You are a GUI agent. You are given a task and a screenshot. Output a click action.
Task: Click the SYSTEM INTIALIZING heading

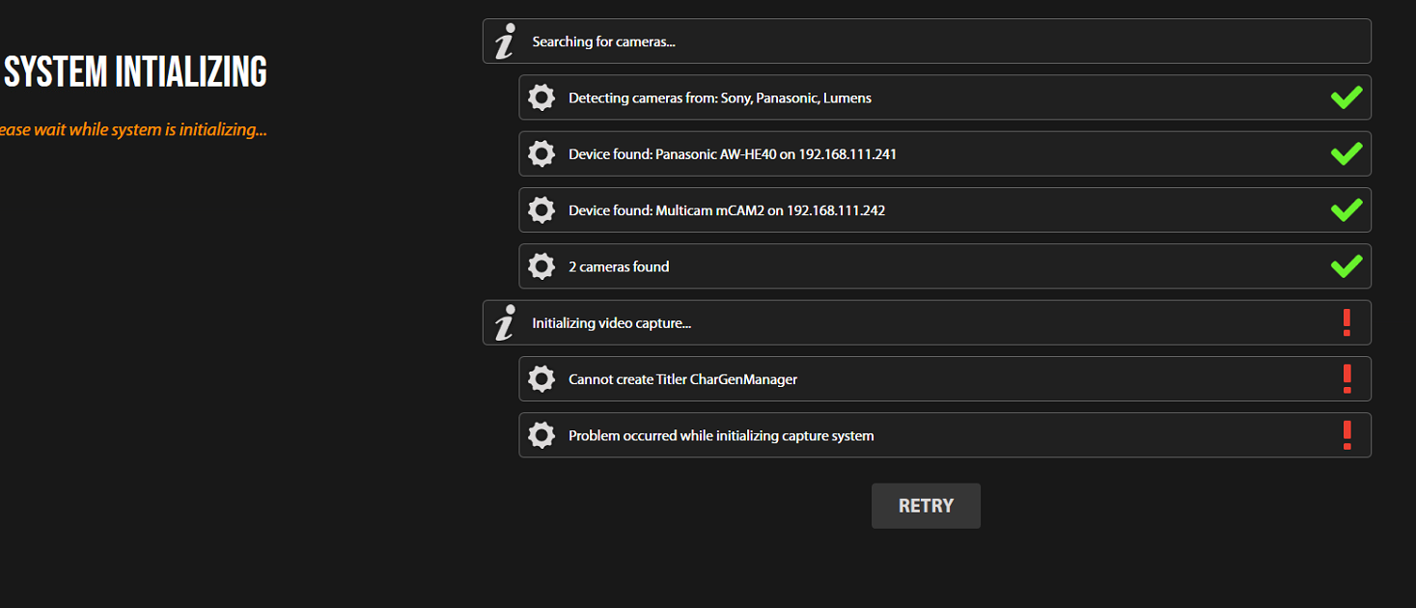pyautogui.click(x=134, y=72)
